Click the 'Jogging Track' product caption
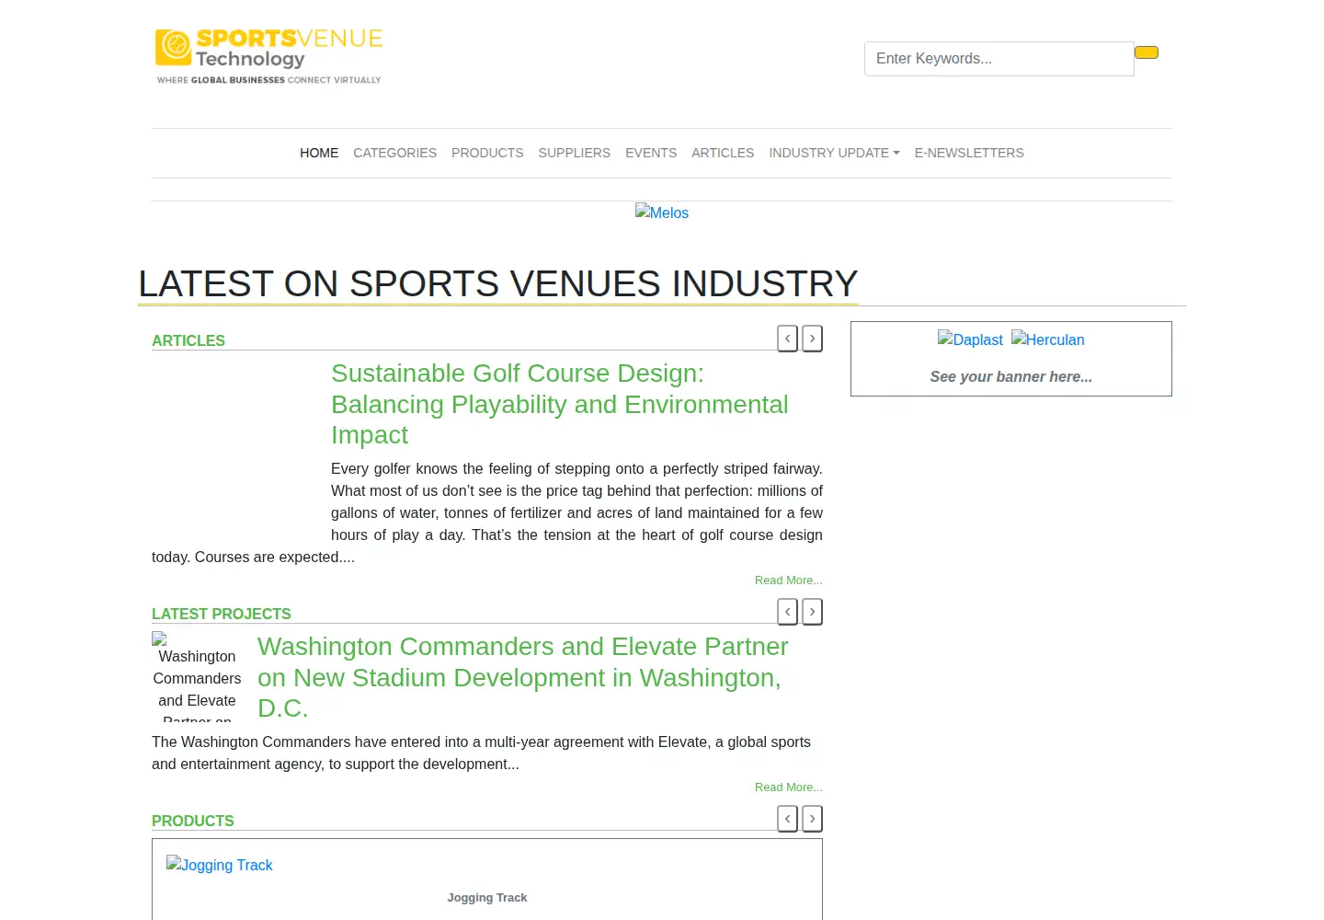The width and height of the screenshot is (1324, 920). click(487, 898)
